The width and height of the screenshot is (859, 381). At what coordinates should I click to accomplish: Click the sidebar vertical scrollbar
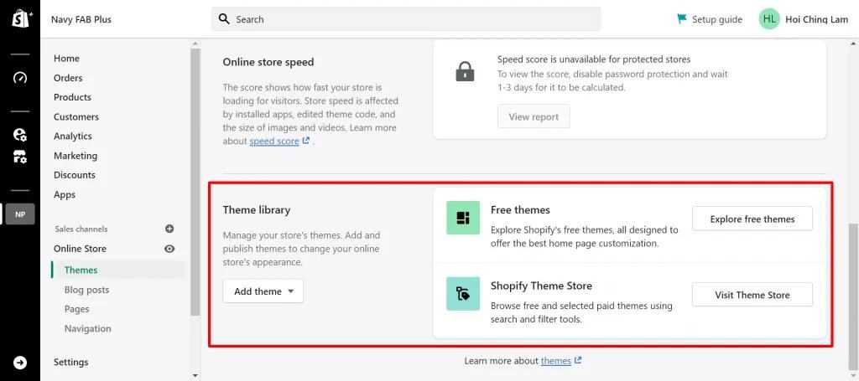click(x=195, y=182)
